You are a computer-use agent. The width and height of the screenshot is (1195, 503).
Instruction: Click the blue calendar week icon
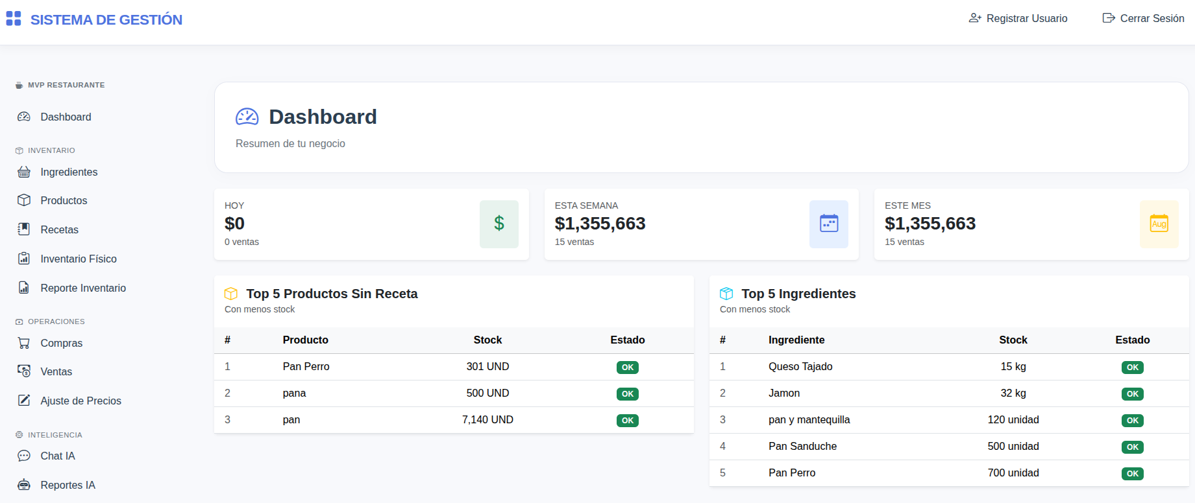pyautogui.click(x=828, y=224)
